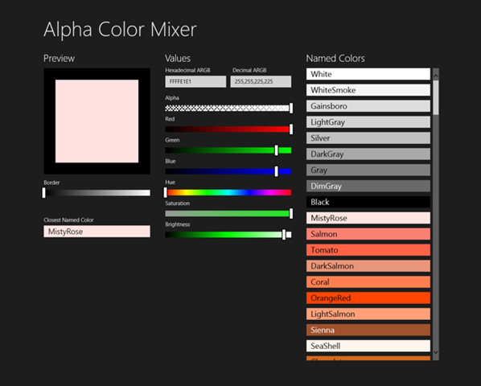Click the Border grayscale slider
Image resolution: width=481 pixels, height=386 pixels.
click(97, 193)
